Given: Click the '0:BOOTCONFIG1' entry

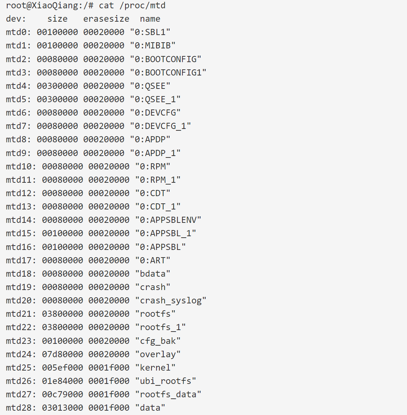Looking at the screenshot, I should [x=168, y=73].
